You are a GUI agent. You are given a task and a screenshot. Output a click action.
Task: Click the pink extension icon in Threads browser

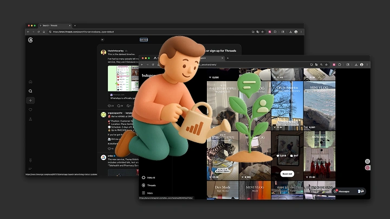(270, 32)
